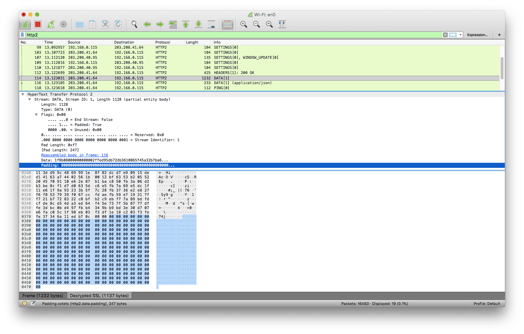Apply the display filter arrow
Screen dimensions: 524x334
point(453,35)
